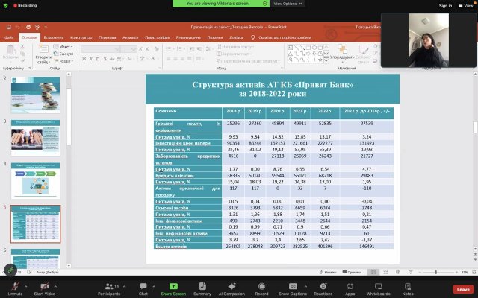Viewport: 478px width, 298px height.
Task: Open Whiteboards from the Zoom toolbar
Action: point(378,285)
